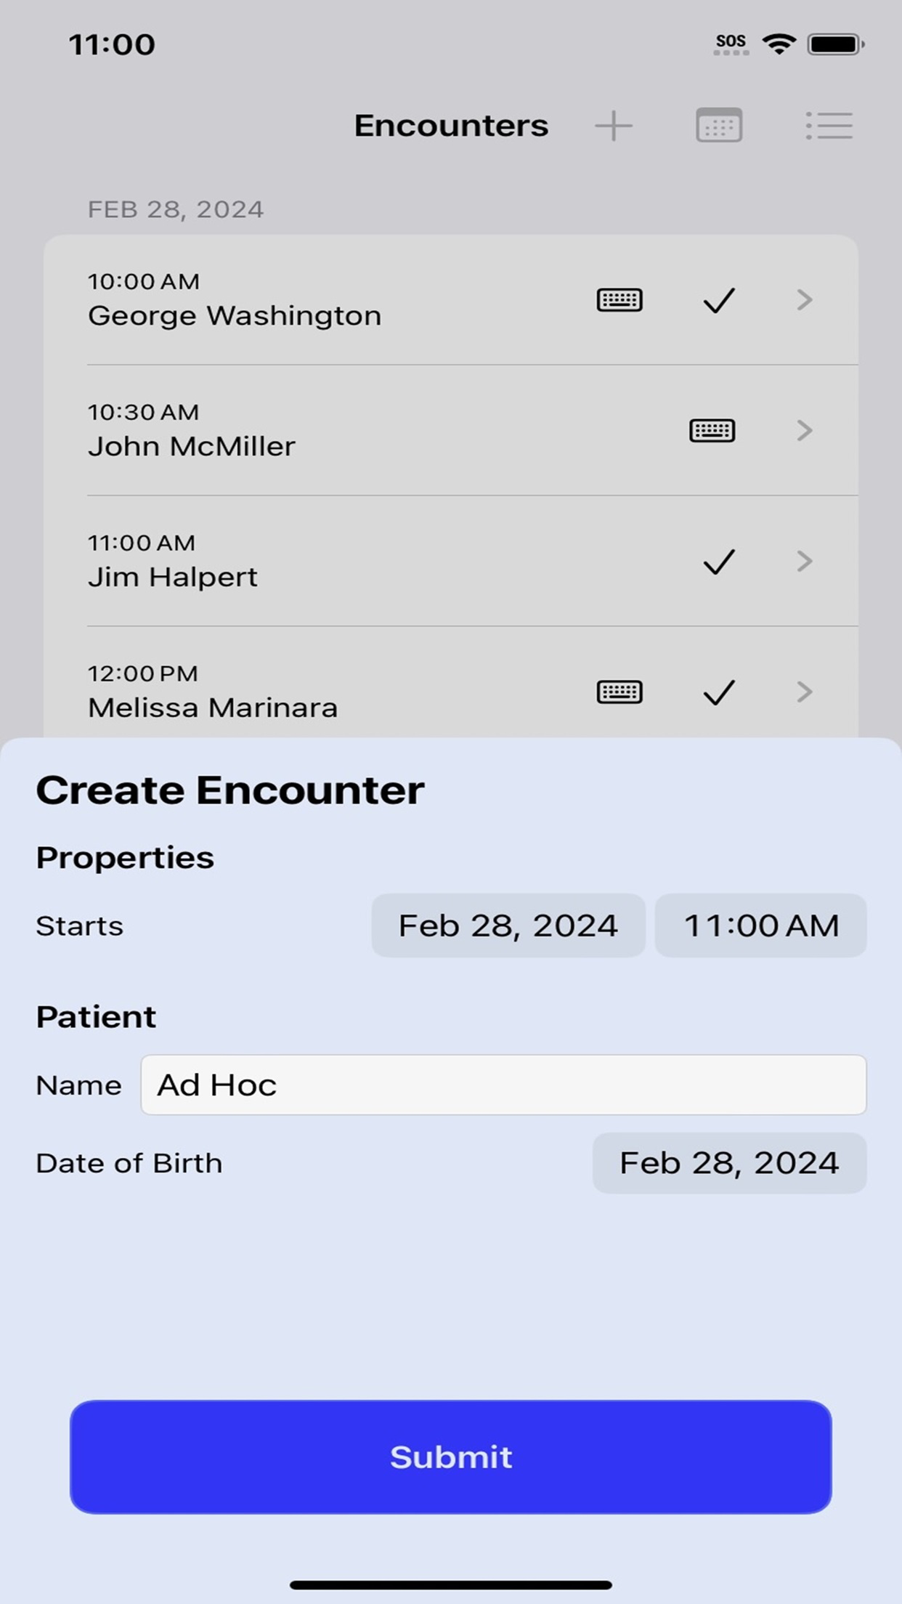Open the list view icon in header
This screenshot has height=1604, width=902.
pos(829,126)
